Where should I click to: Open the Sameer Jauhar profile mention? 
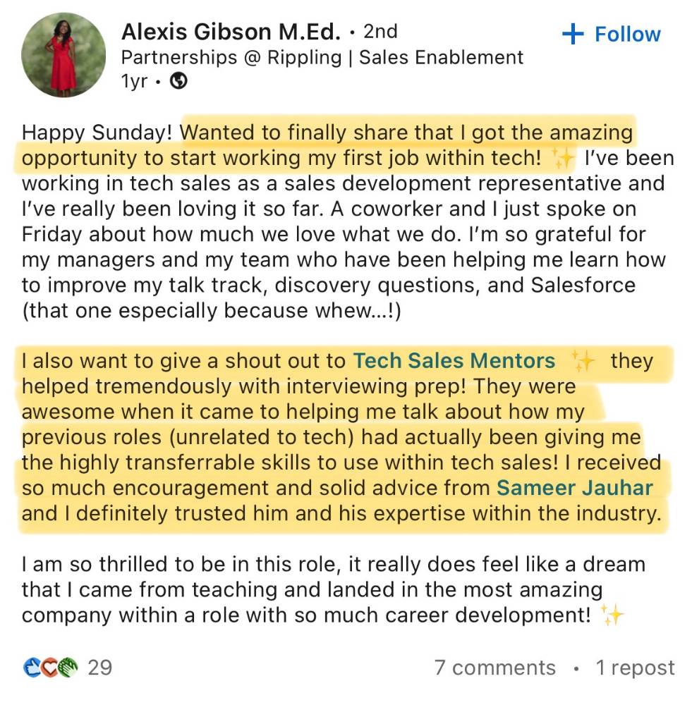575,487
